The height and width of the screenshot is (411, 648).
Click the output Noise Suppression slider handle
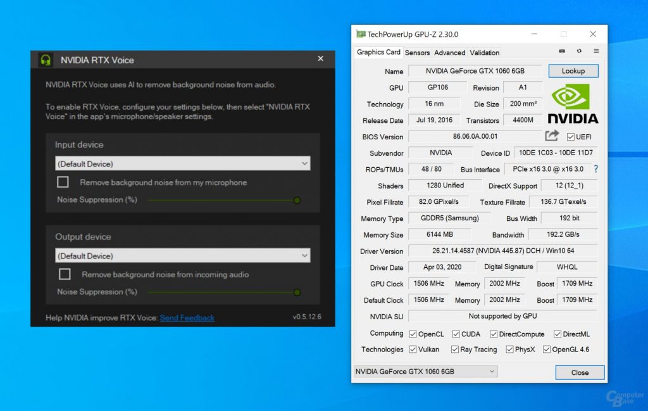point(297,293)
